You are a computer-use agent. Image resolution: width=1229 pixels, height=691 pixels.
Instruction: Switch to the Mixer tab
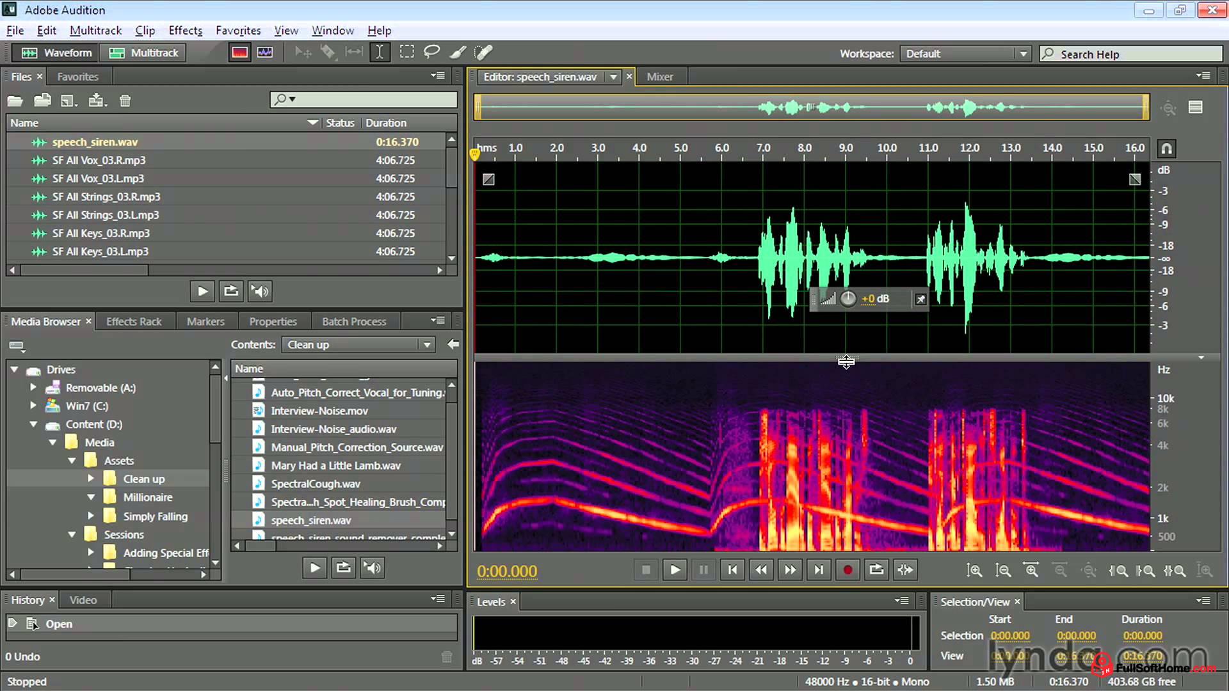pyautogui.click(x=660, y=76)
